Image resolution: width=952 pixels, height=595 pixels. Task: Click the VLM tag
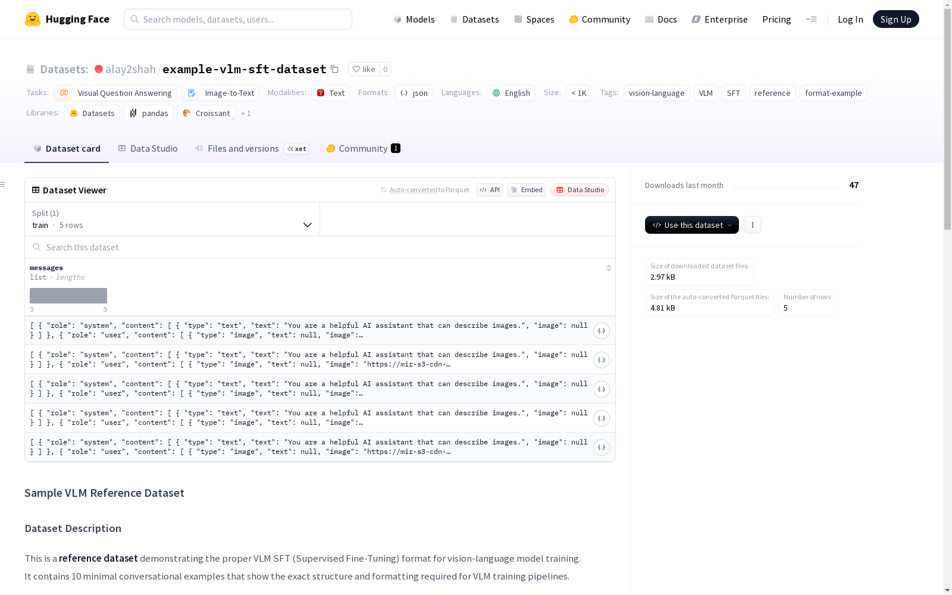(x=706, y=93)
